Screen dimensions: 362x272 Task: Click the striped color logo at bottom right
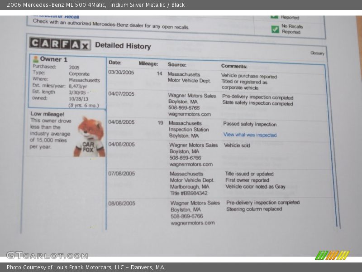[x=332, y=255]
